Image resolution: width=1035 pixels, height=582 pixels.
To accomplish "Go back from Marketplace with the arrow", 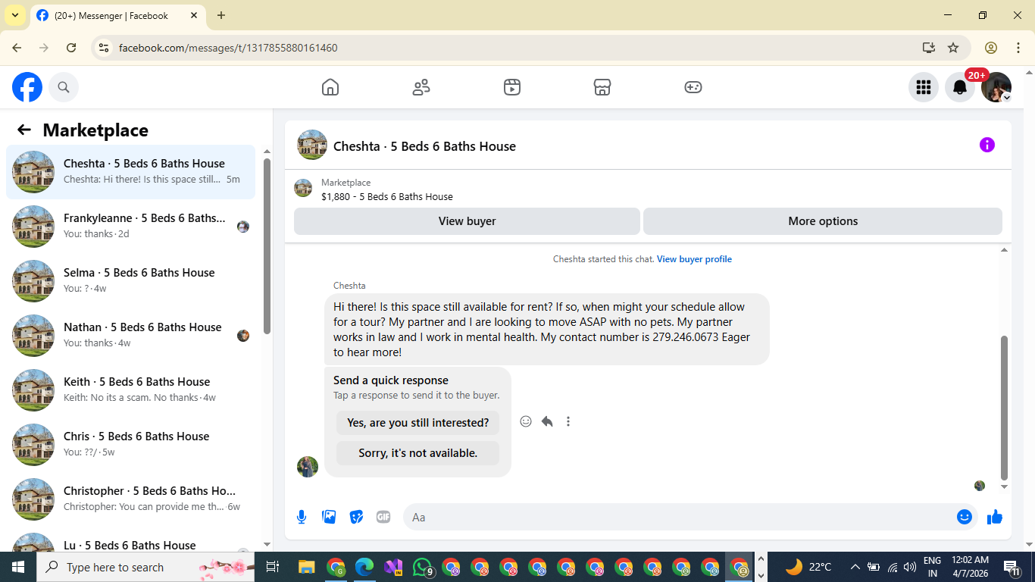I will tap(24, 130).
